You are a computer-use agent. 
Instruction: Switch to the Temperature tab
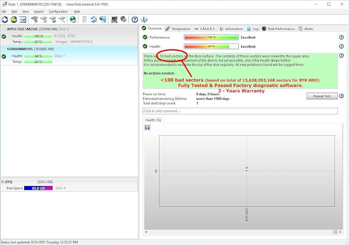178,29
